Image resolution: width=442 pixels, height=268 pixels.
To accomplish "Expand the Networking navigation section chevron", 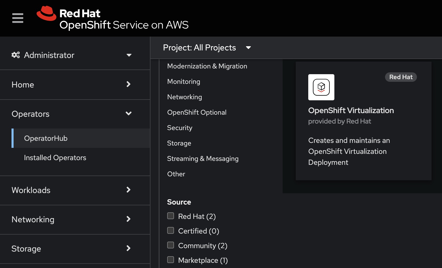I will [x=128, y=219].
